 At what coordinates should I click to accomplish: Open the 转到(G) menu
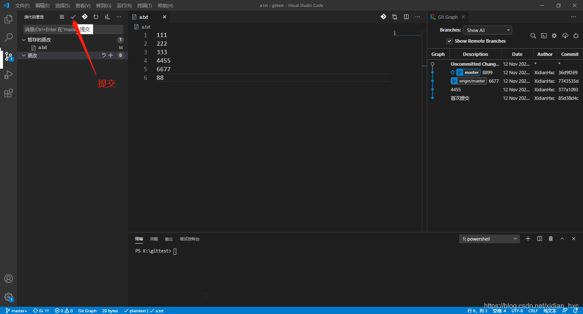tap(103, 6)
